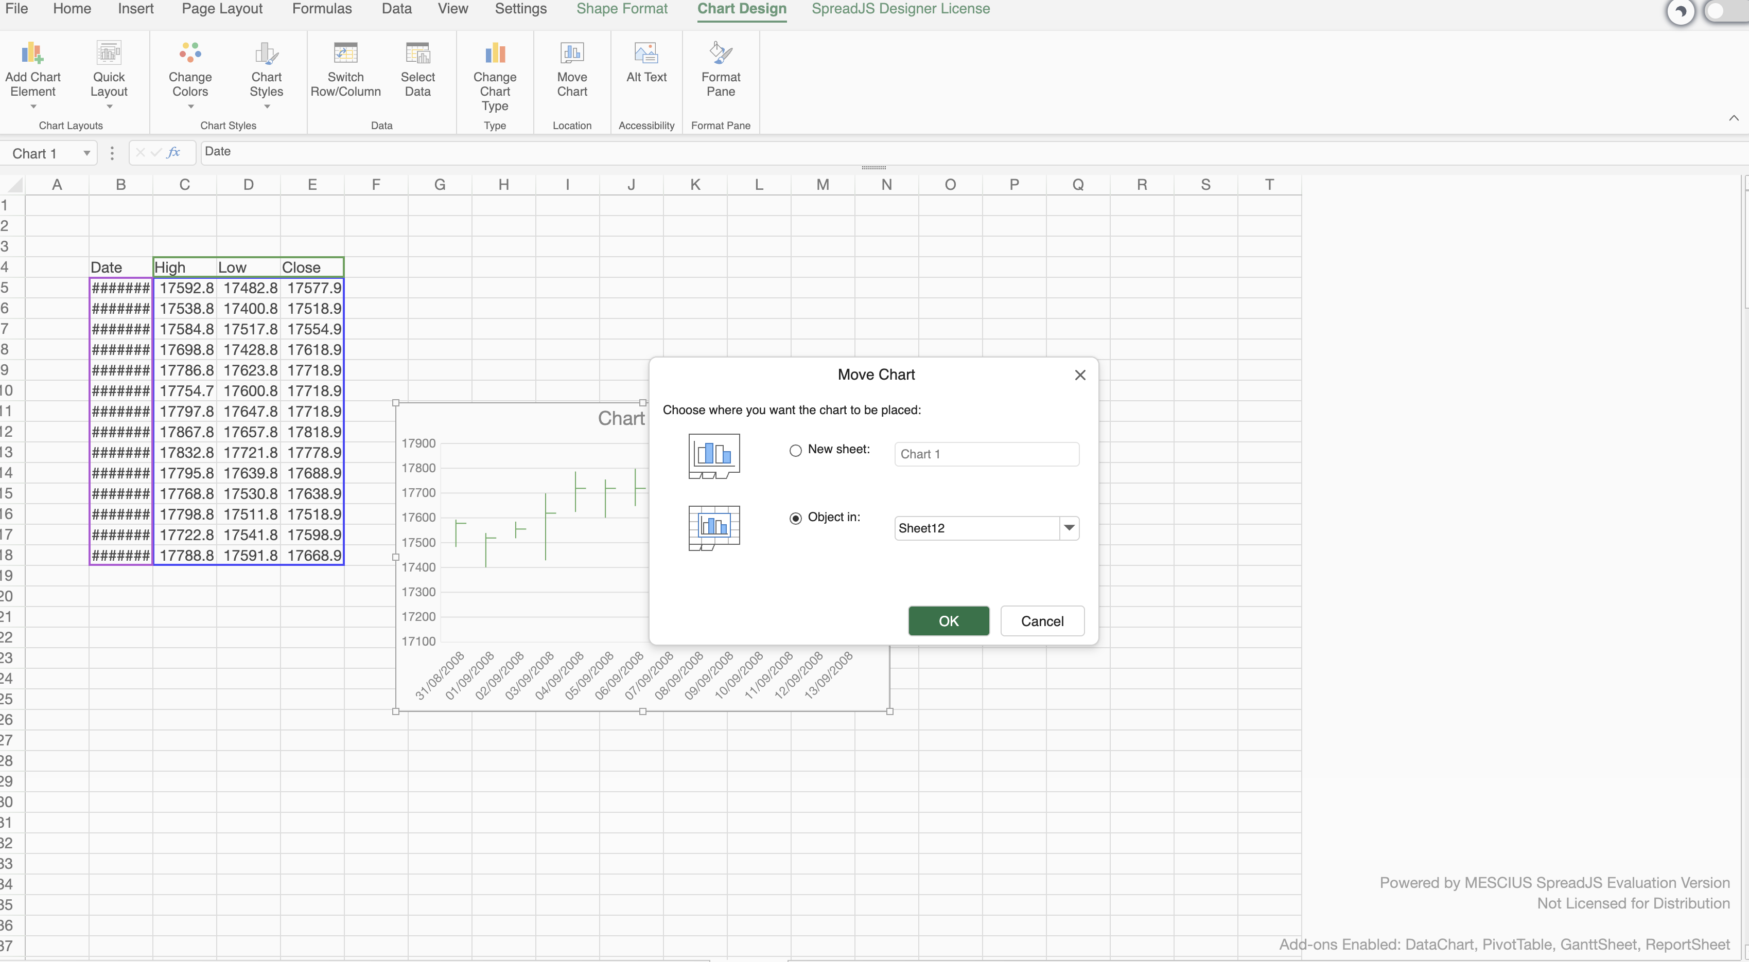
Task: Click the Change Chart Type icon
Action: (495, 53)
